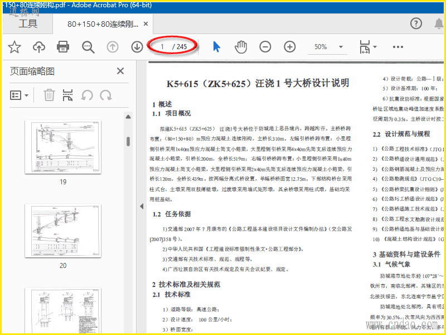Select the hand pan tool
The height and width of the screenshot is (335, 446).
pos(241,47)
